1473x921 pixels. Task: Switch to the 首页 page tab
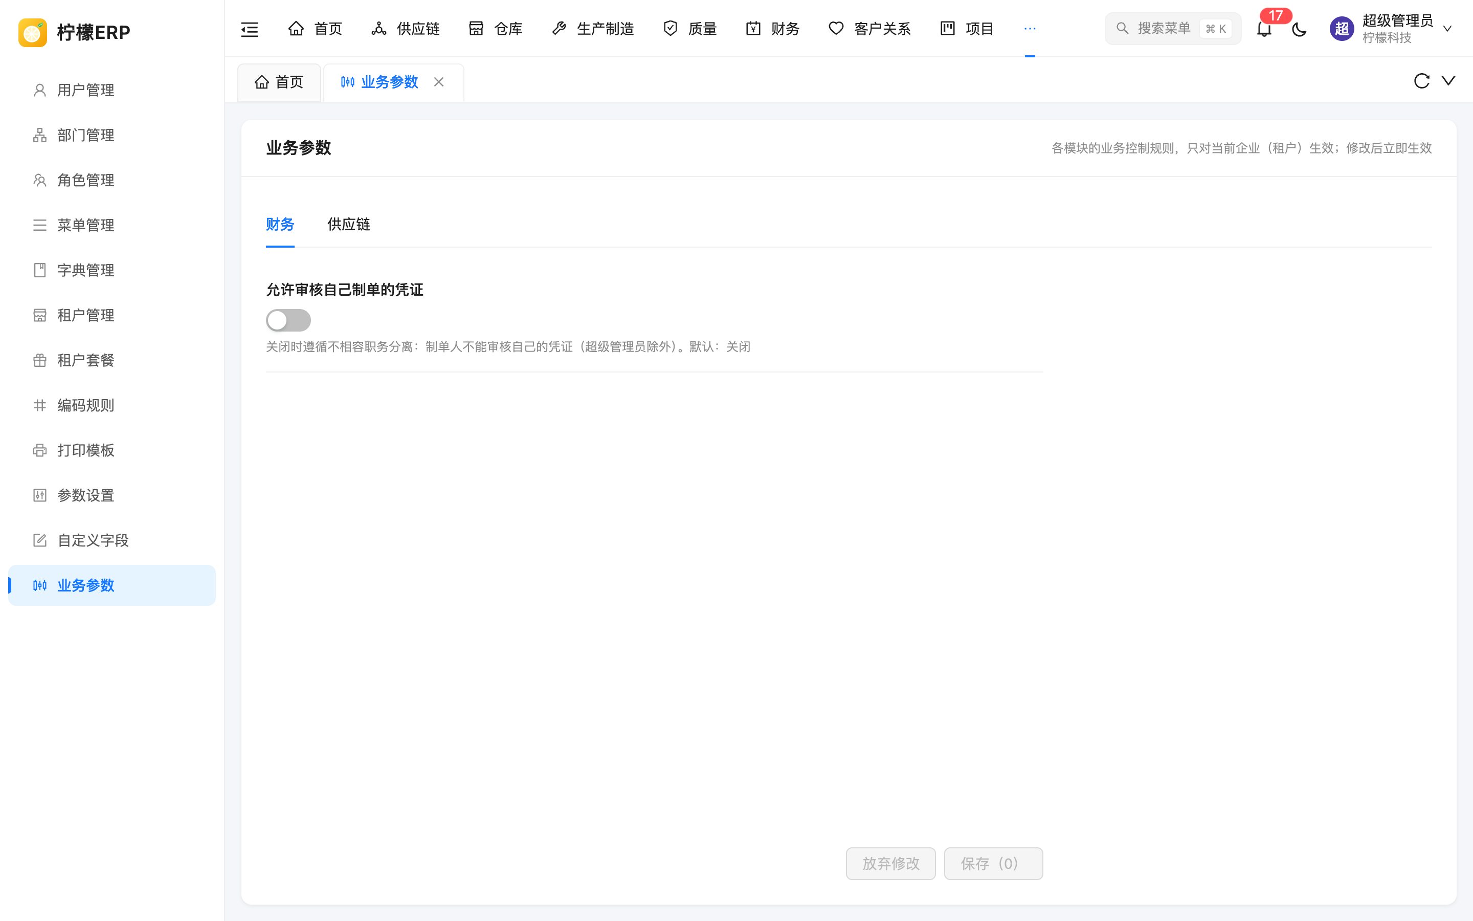pyautogui.click(x=279, y=82)
